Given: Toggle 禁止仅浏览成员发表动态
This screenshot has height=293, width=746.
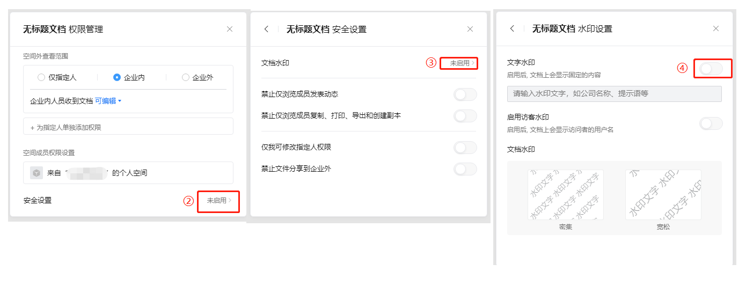Looking at the screenshot, I should pos(465,94).
